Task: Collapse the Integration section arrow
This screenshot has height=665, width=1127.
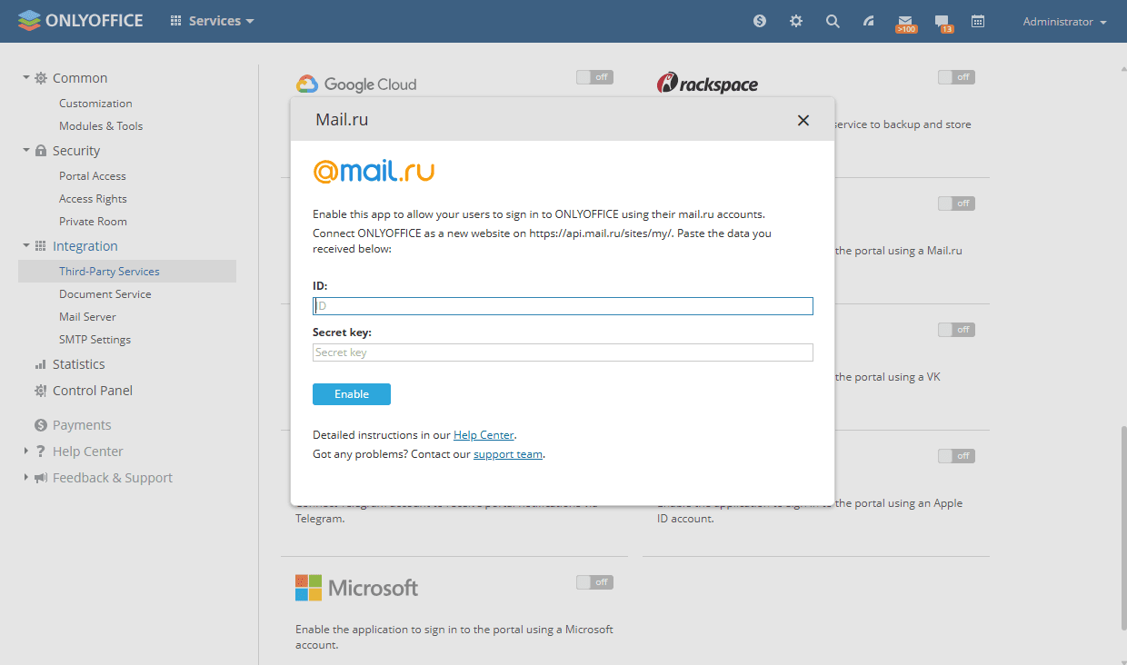Action: click(26, 246)
